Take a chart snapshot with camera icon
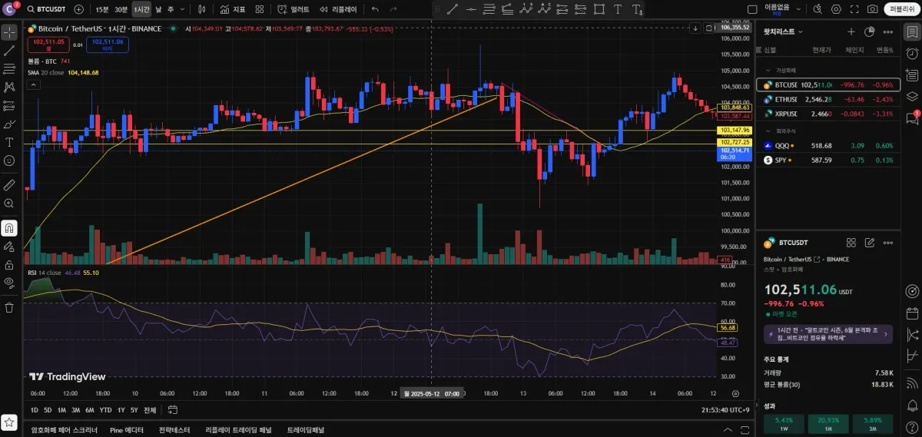922x437 pixels. [x=873, y=9]
